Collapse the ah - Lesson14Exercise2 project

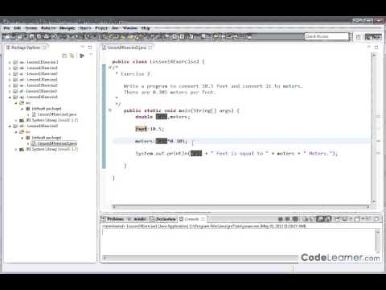point(10,126)
